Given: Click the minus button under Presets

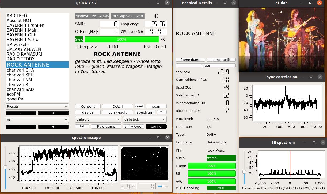Looking at the screenshot, I should coord(21,113).
